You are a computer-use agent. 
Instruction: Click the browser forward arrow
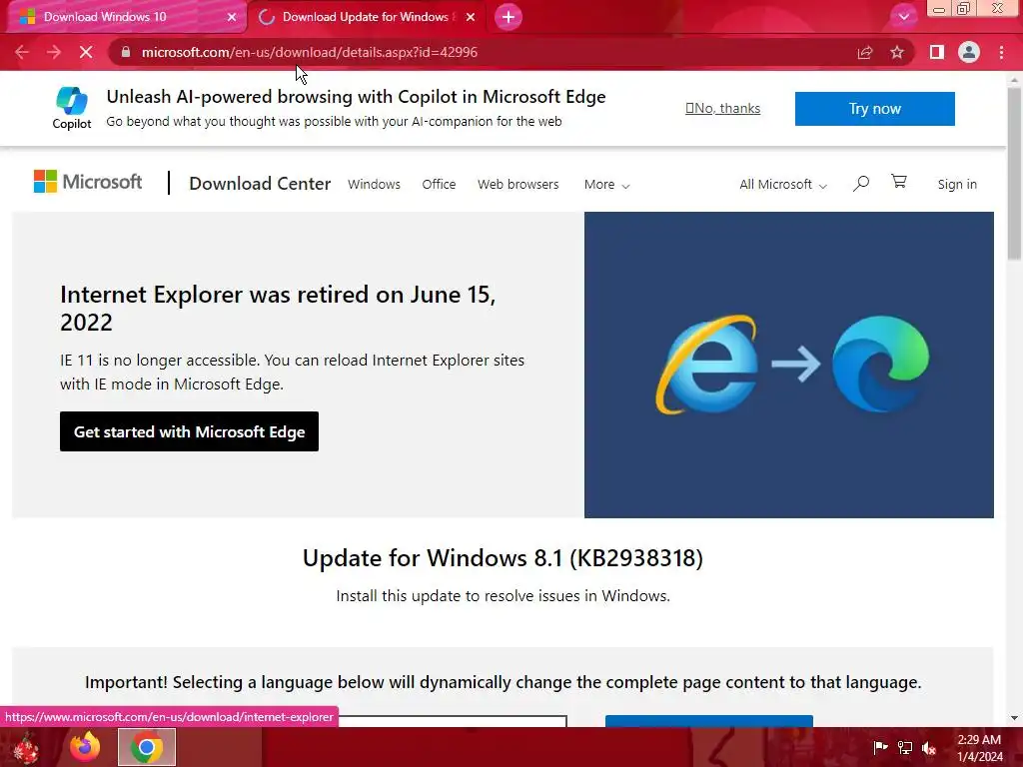[54, 52]
